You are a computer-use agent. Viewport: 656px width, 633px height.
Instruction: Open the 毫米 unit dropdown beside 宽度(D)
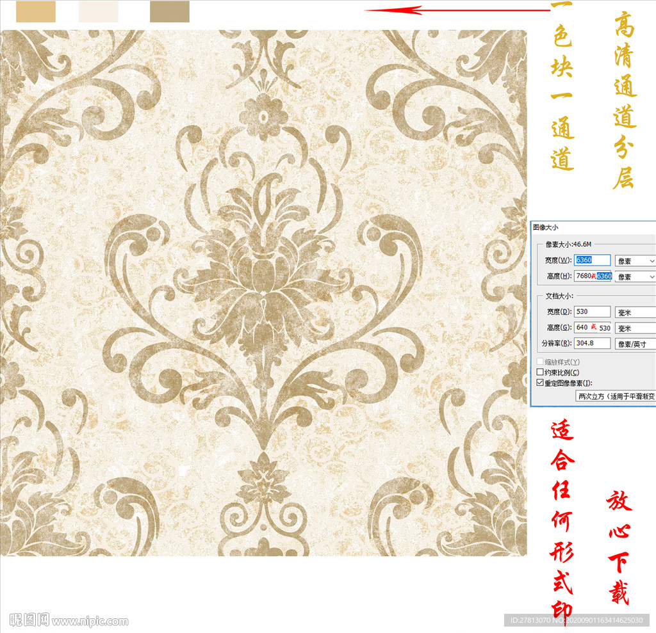click(635, 312)
